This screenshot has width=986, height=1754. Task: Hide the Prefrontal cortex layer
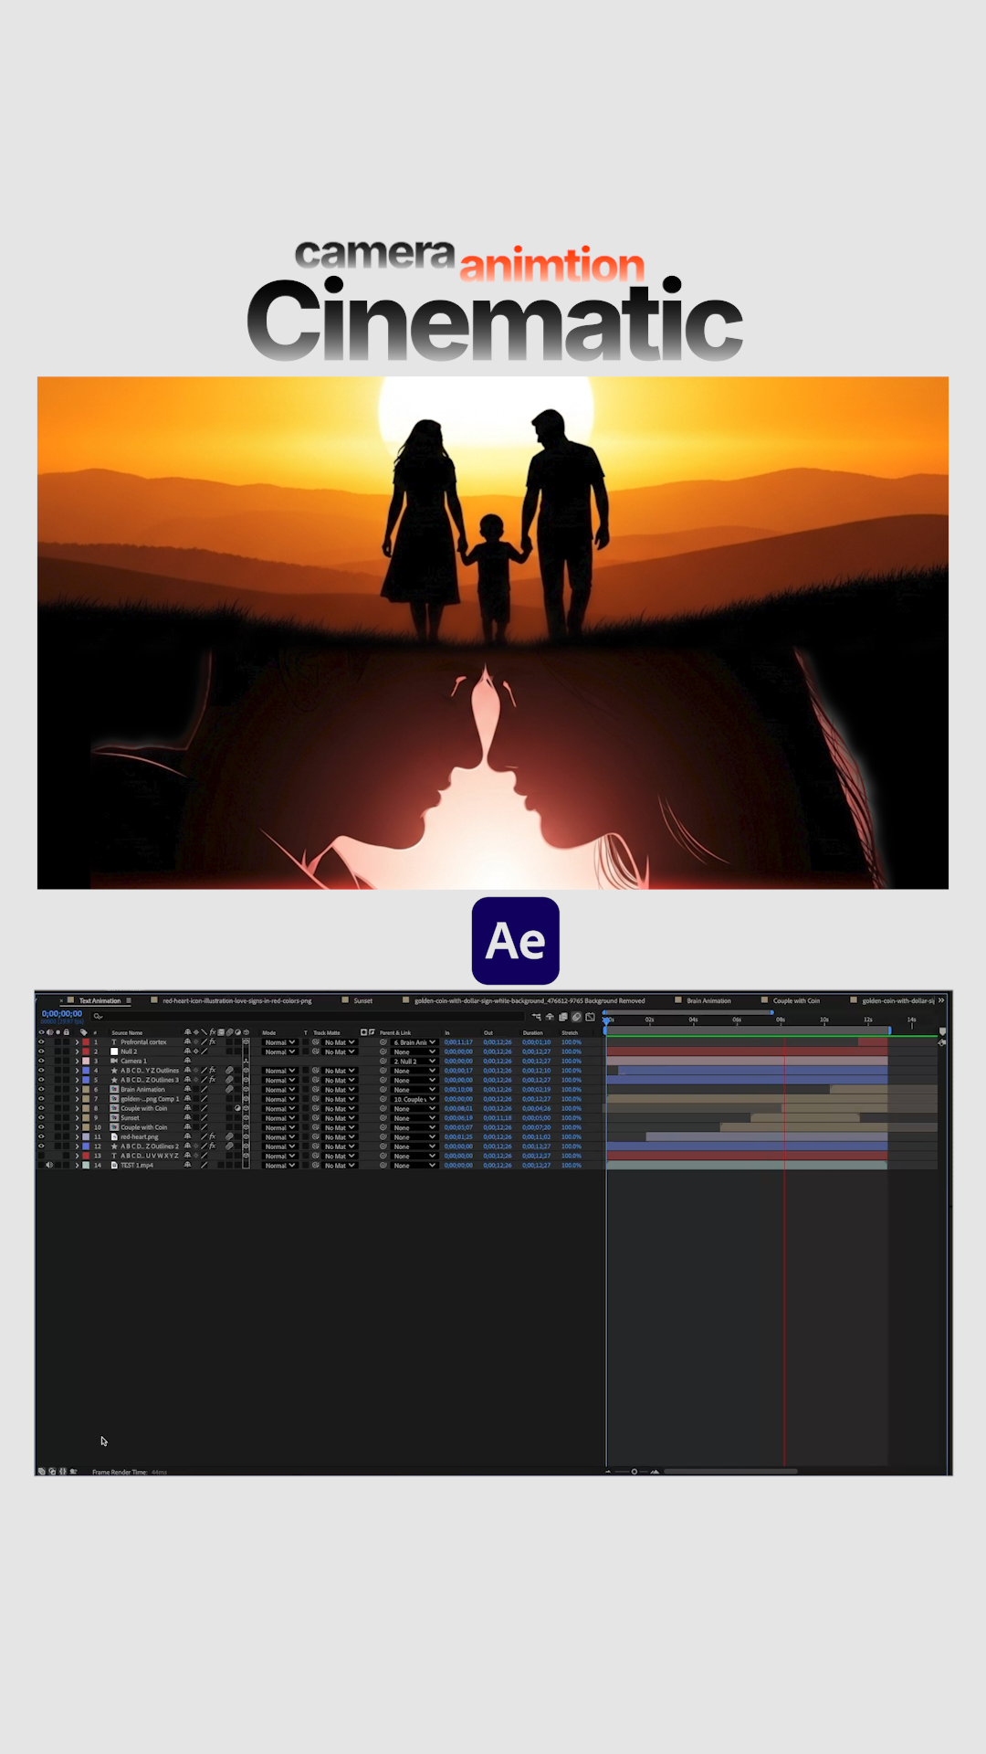click(x=41, y=1041)
